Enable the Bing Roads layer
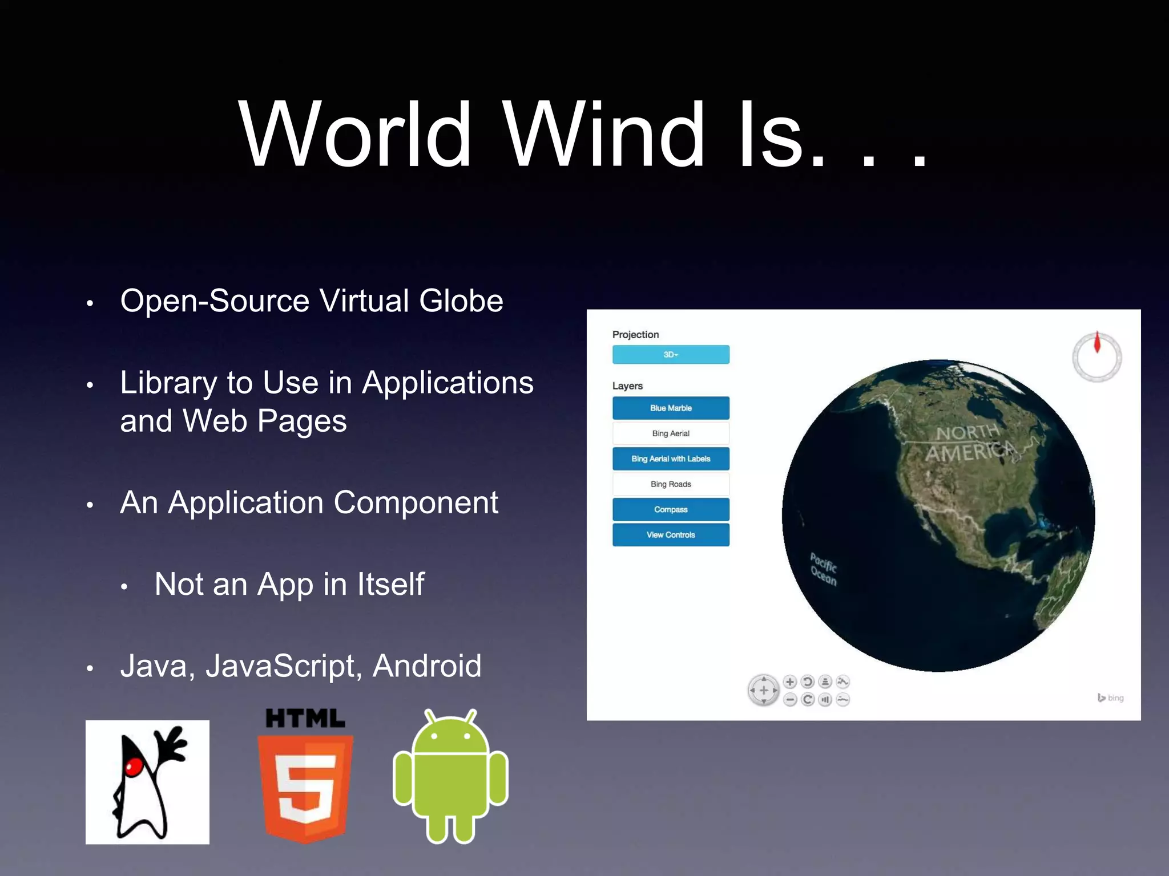Image resolution: width=1169 pixels, height=876 pixels. (671, 484)
